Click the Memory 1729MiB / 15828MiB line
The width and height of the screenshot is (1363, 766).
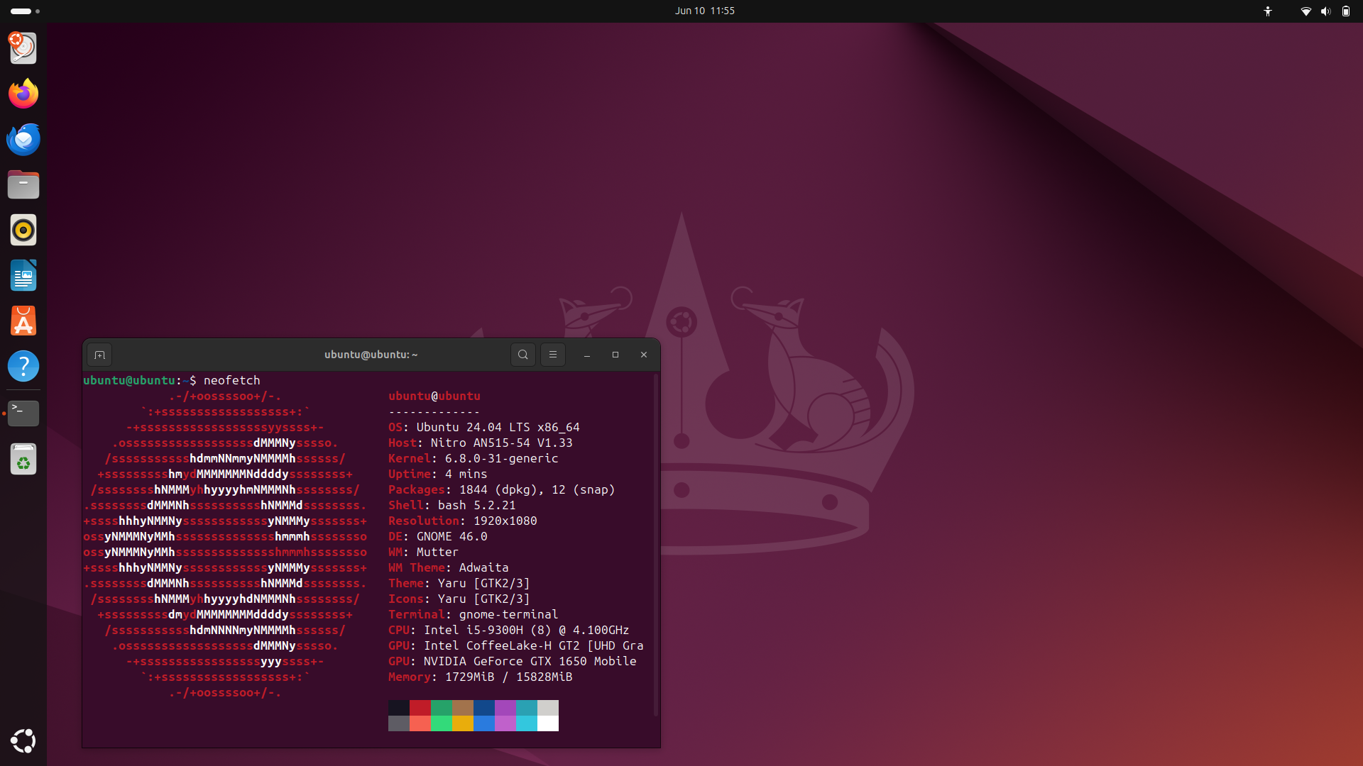click(x=481, y=677)
